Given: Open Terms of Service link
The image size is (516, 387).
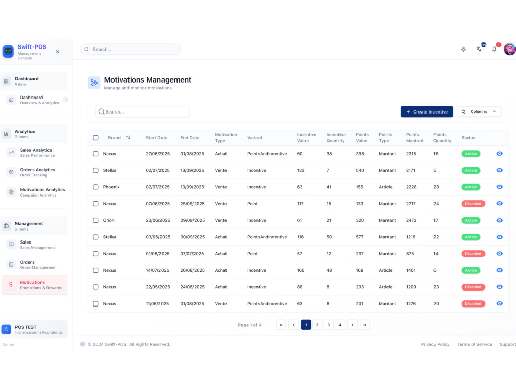Looking at the screenshot, I should click(475, 344).
